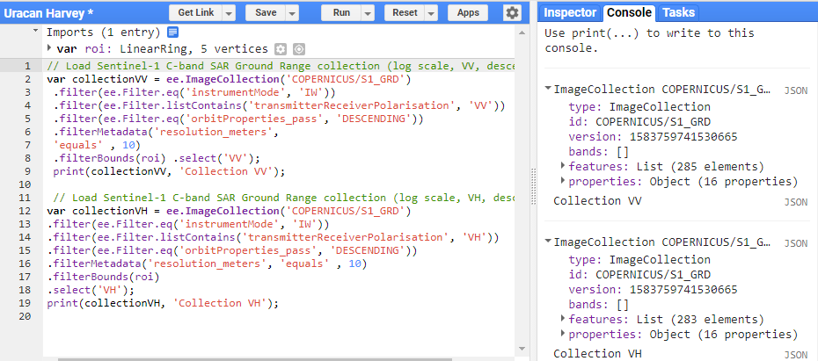
Task: Click the editor scroll-up arrow
Action: pyautogui.click(x=521, y=32)
